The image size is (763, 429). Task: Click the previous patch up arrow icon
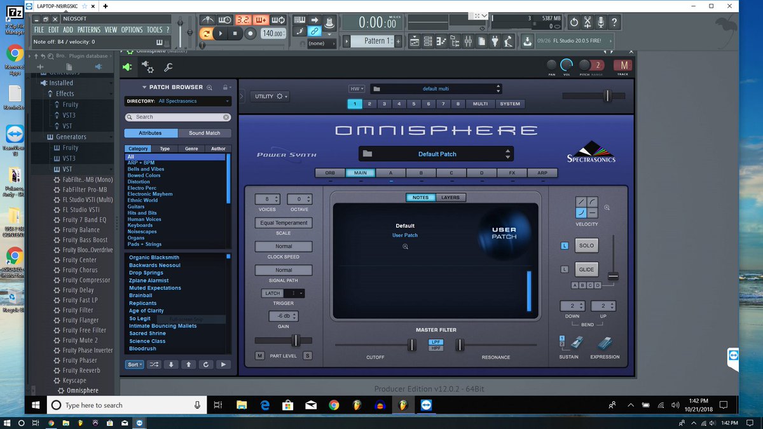[x=188, y=365]
